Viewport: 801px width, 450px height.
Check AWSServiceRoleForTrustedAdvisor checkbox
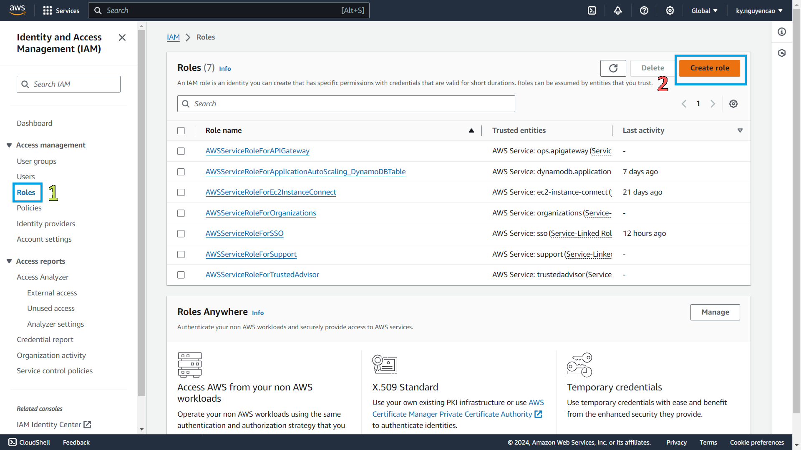coord(181,275)
